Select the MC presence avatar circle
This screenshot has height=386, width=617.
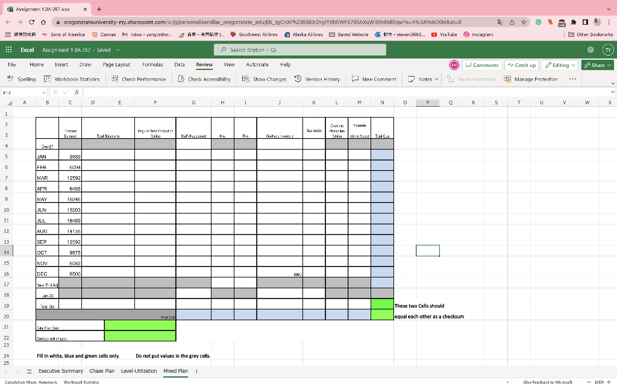[454, 65]
